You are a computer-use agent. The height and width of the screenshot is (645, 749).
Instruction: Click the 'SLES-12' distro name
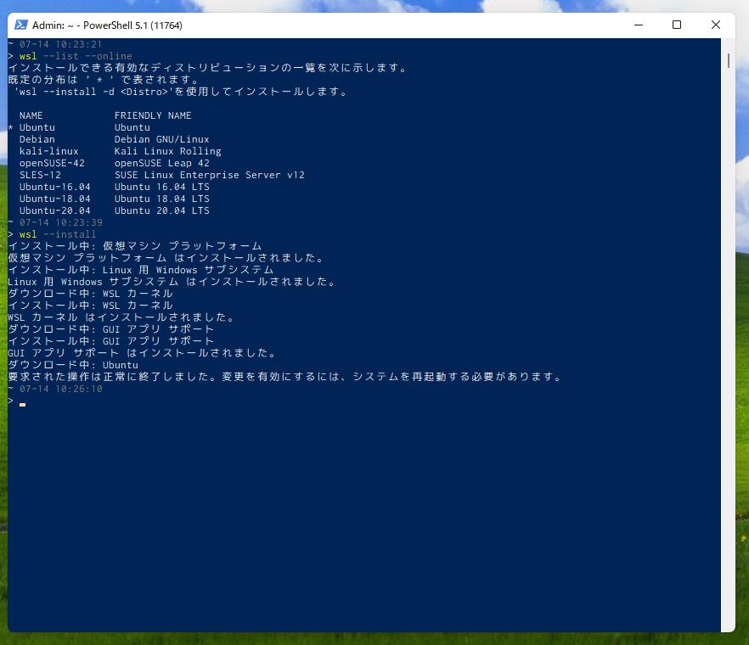[x=40, y=175]
